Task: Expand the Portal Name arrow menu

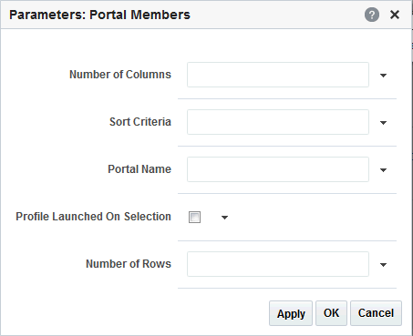Action: pos(383,169)
